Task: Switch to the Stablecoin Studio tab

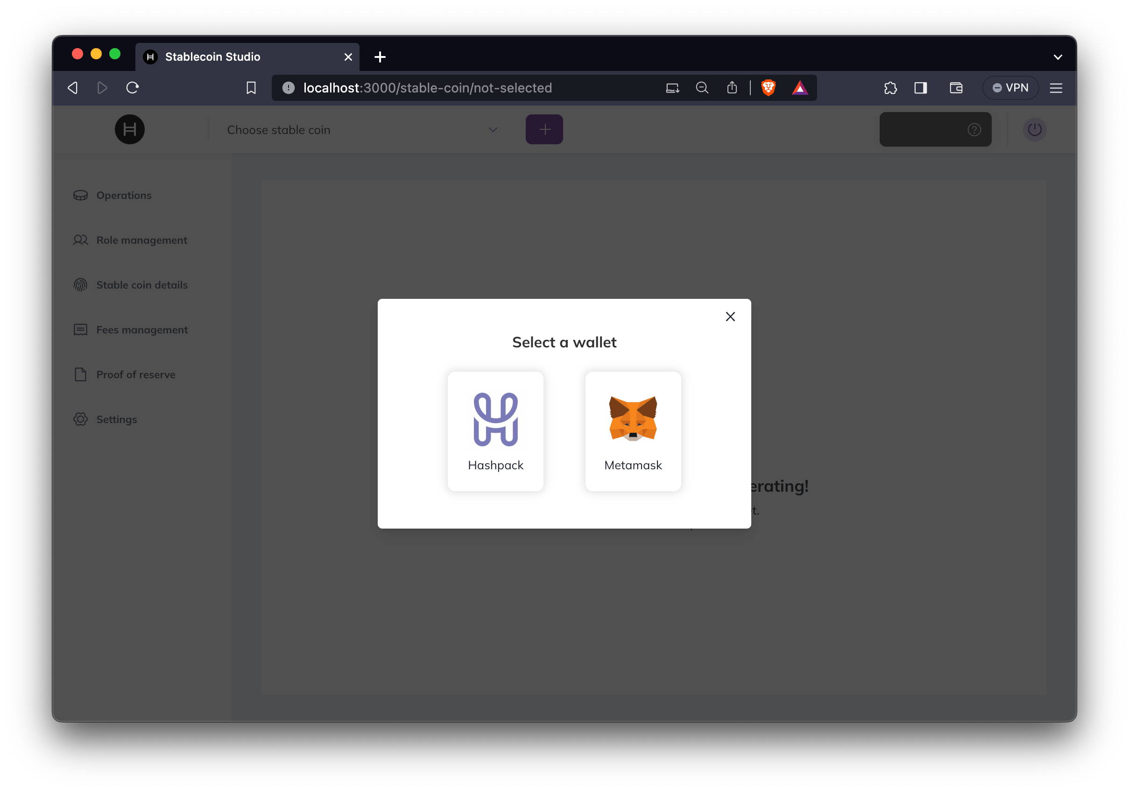Action: coord(247,57)
